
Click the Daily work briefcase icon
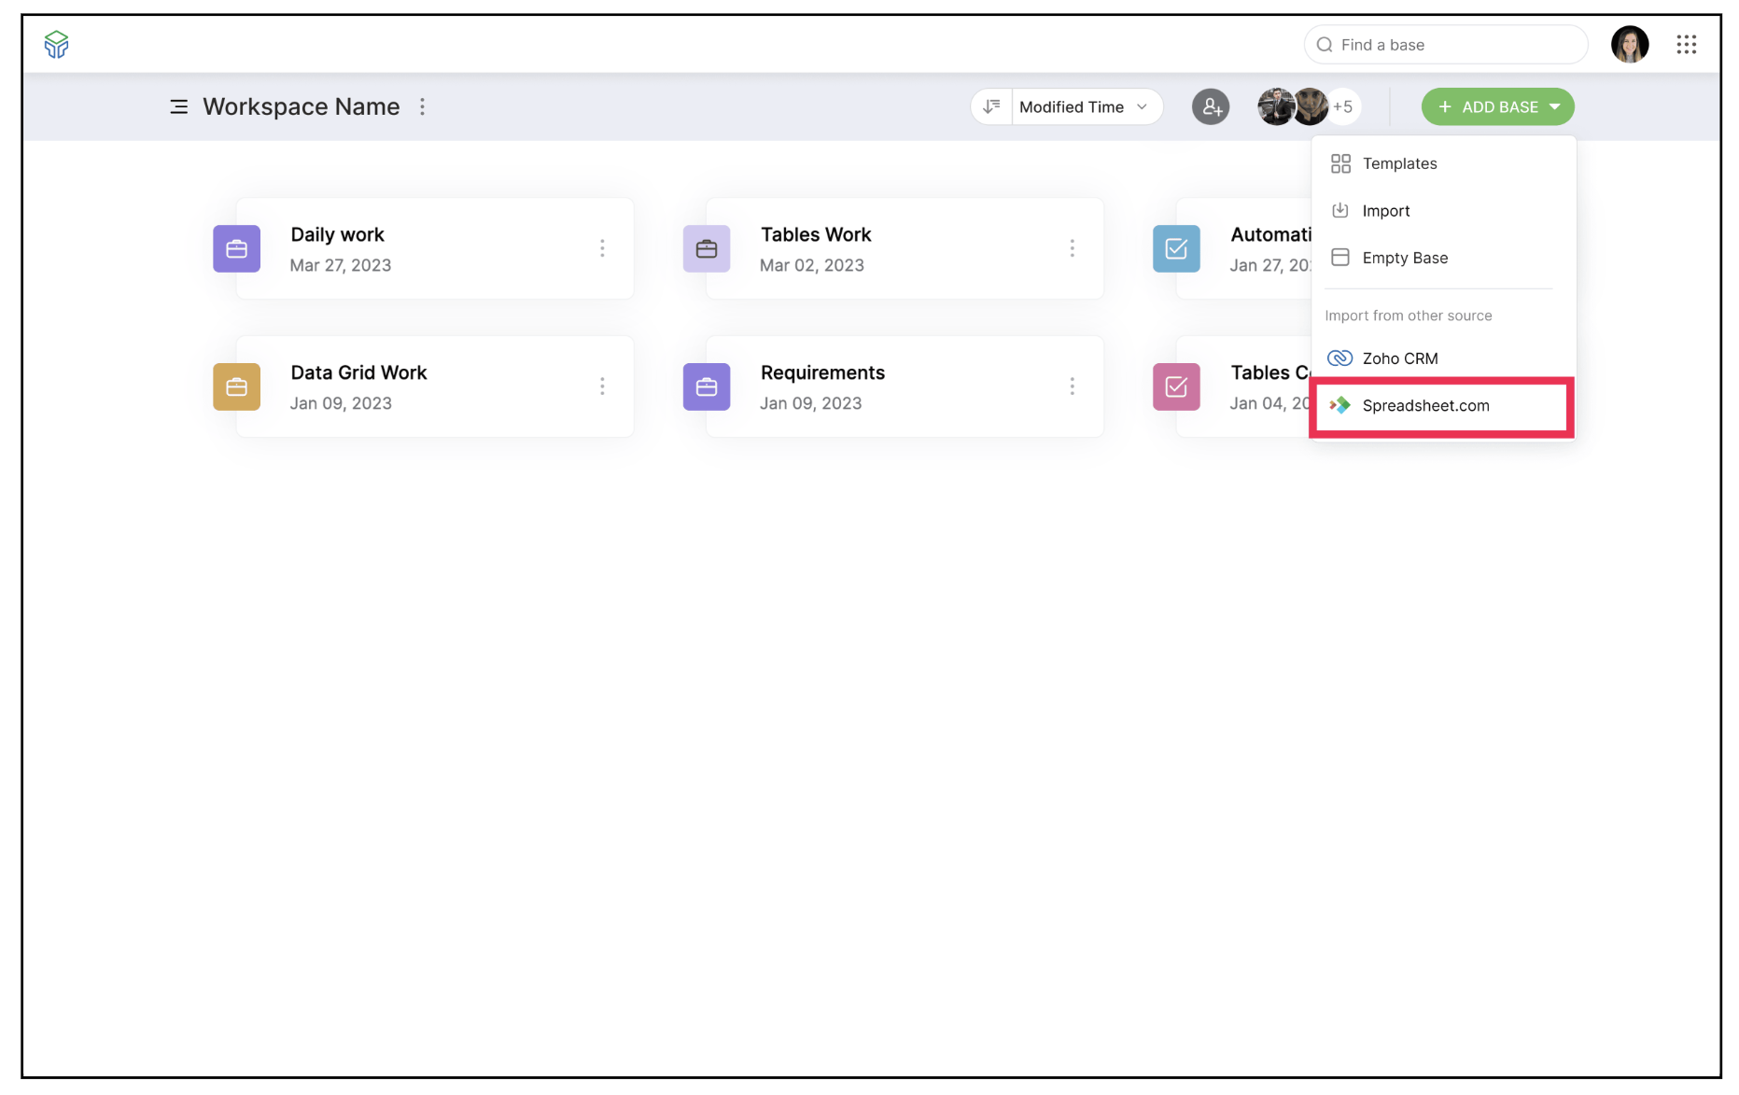tap(236, 248)
